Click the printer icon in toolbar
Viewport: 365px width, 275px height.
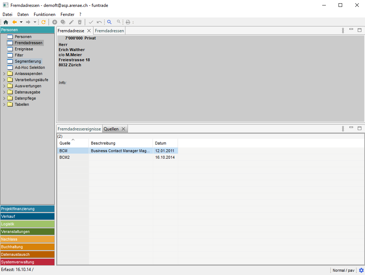pyautogui.click(x=128, y=22)
